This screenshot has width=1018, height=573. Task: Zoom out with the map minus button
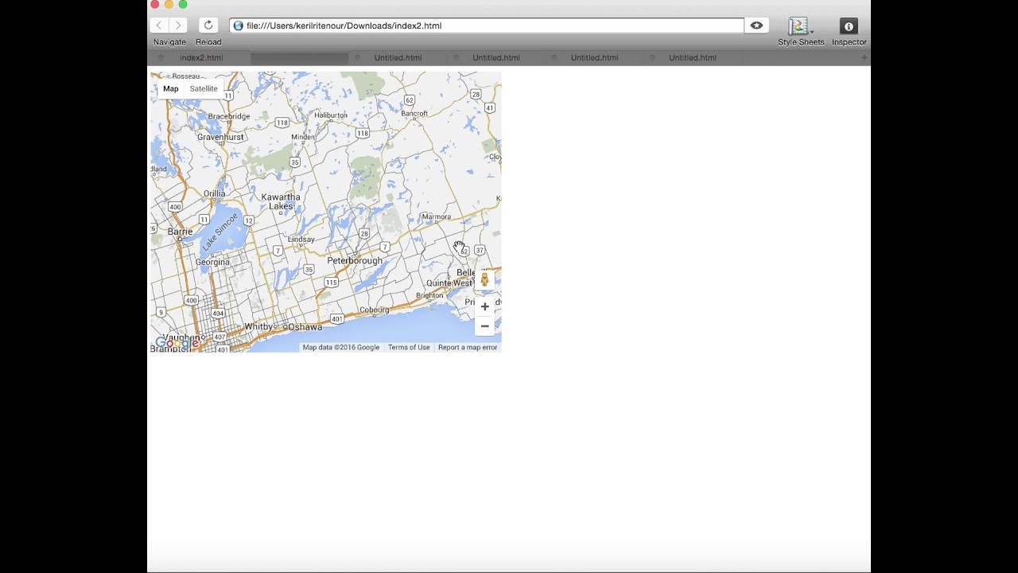484,325
